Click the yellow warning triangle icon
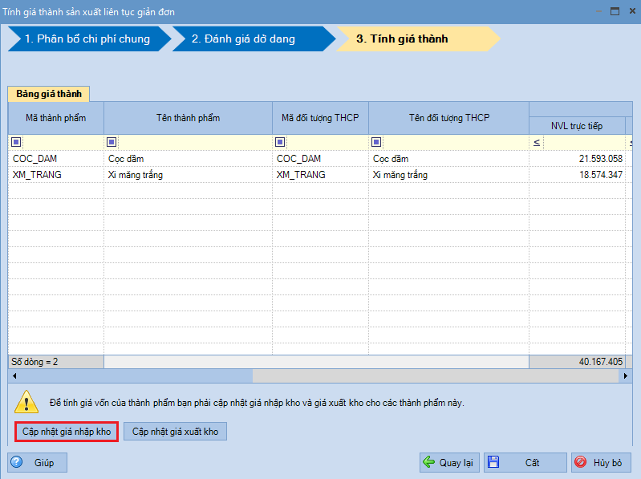 (x=27, y=401)
